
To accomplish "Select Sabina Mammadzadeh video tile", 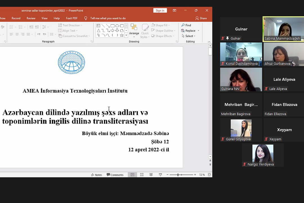I will [283, 29].
